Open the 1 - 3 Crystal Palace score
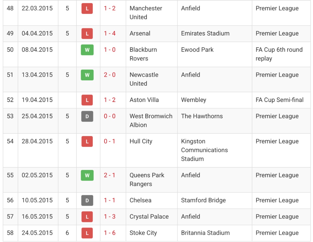The image size is (313, 242). [110, 217]
